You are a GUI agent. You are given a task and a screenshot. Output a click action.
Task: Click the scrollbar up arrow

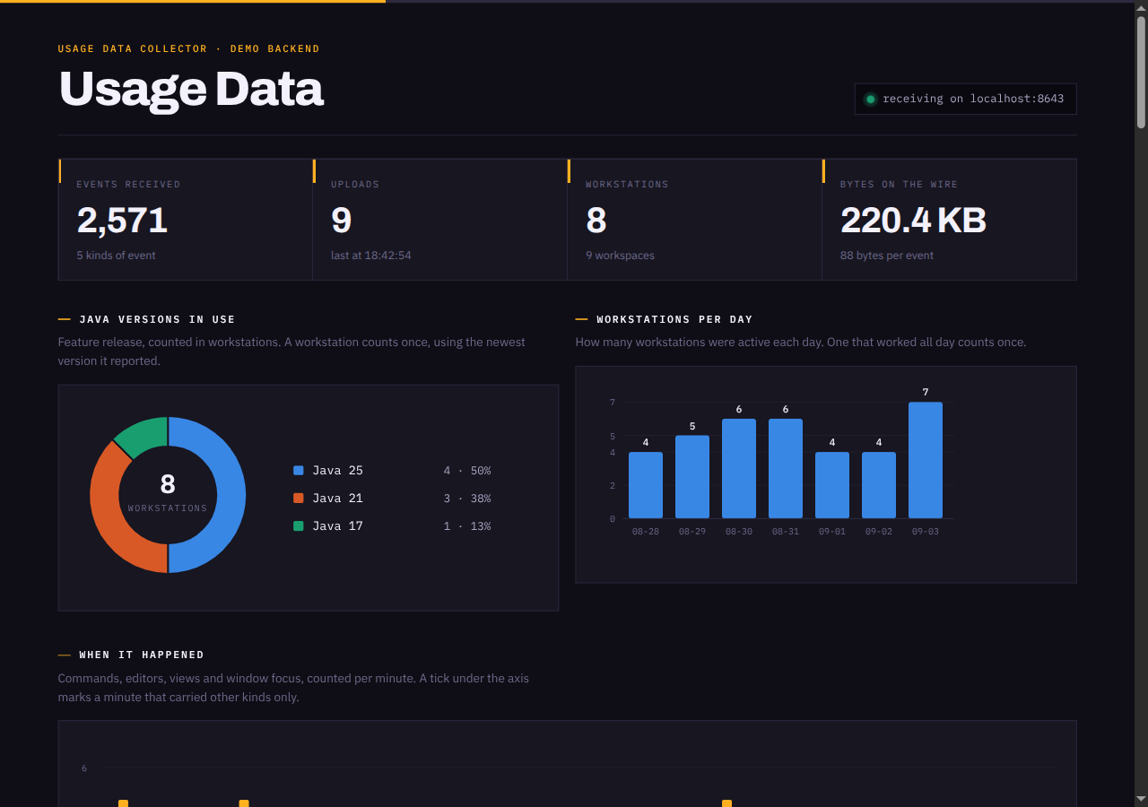pos(1142,7)
